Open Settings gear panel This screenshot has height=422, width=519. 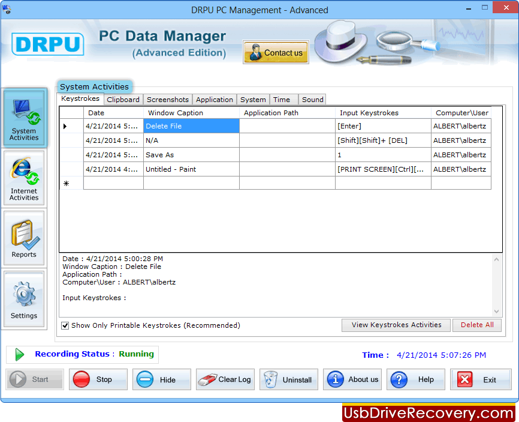24,299
